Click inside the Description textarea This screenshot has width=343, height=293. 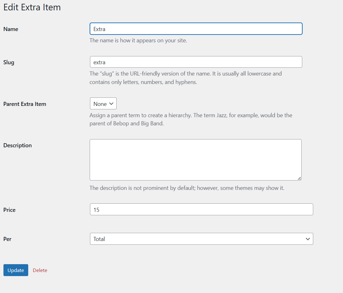coord(196,160)
